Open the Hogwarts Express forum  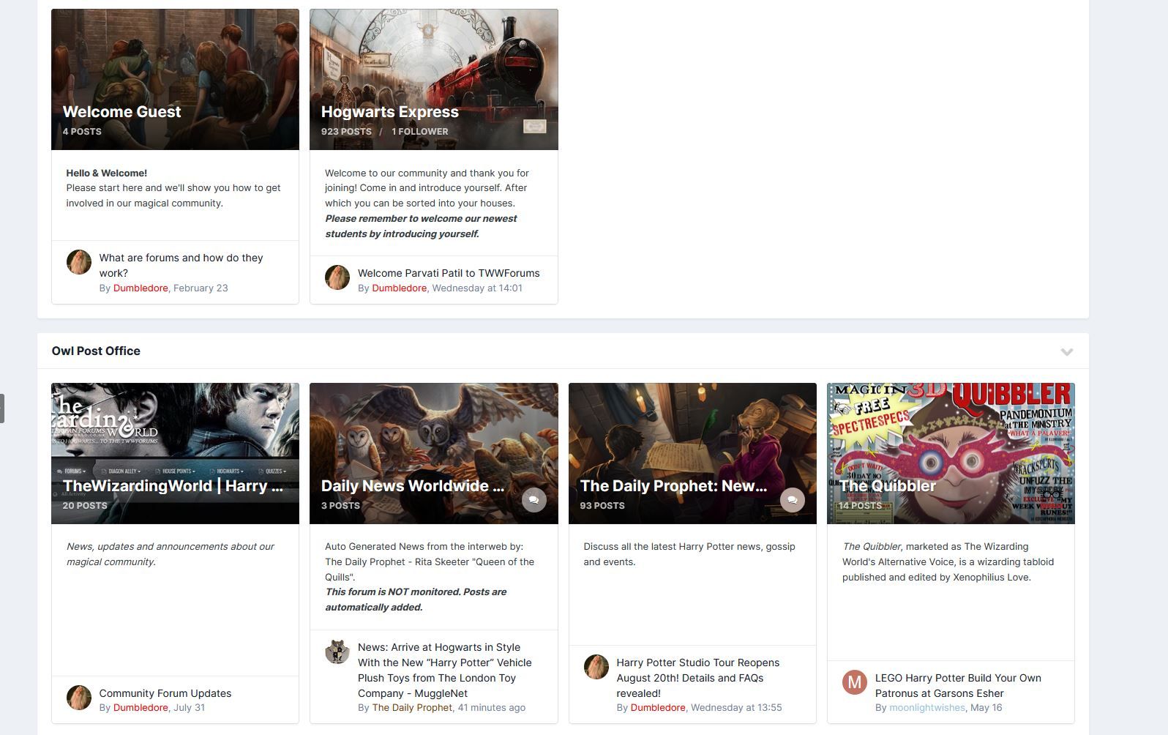pyautogui.click(x=390, y=112)
